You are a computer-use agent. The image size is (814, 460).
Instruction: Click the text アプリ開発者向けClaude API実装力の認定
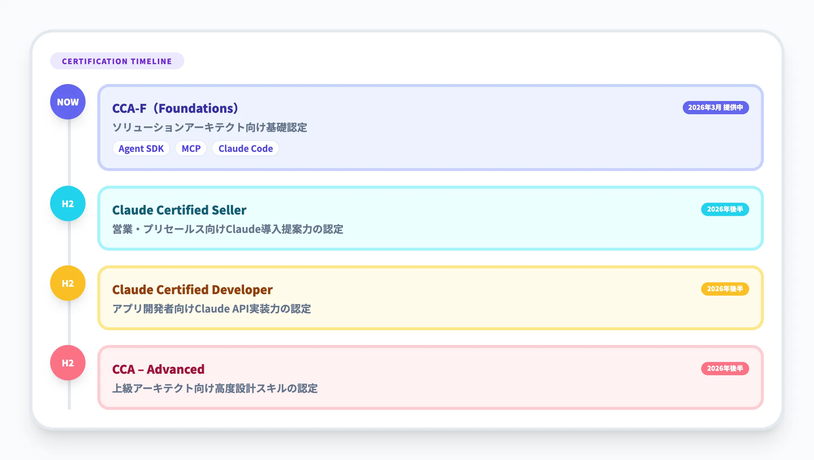coord(212,309)
